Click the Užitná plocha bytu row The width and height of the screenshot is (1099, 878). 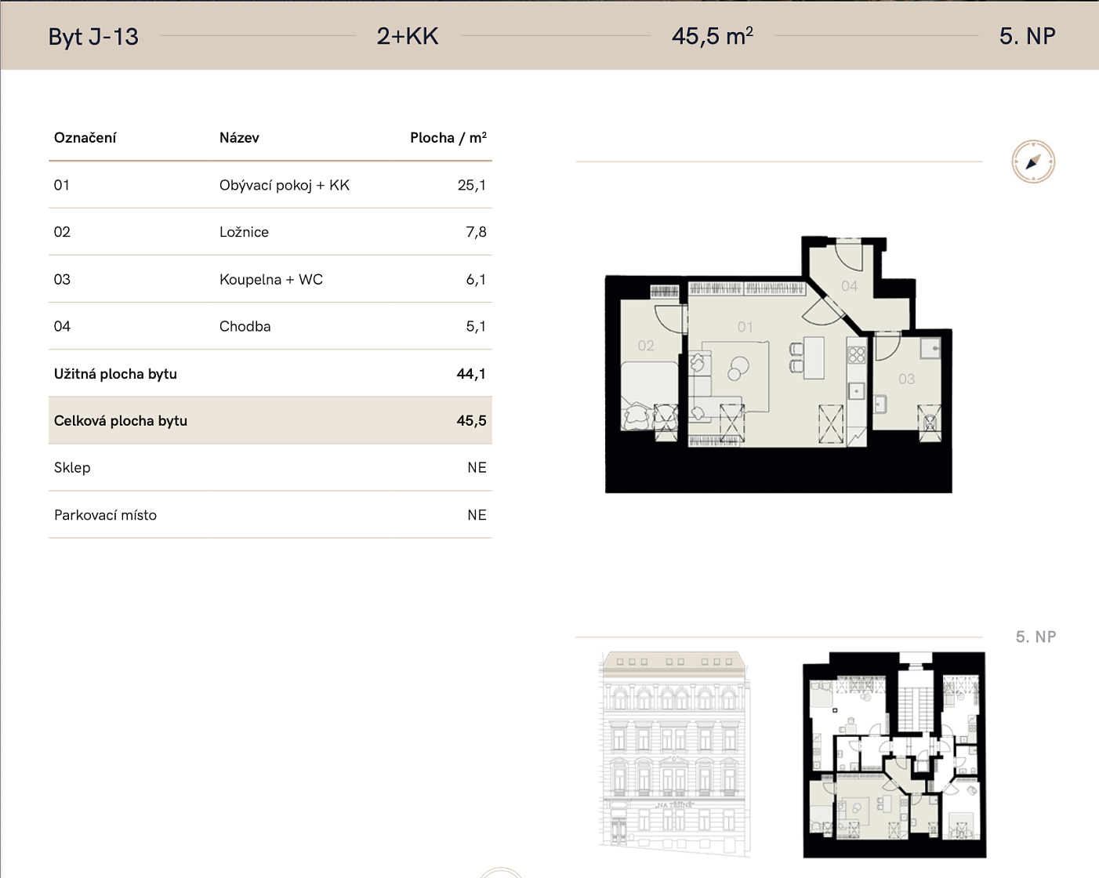click(270, 374)
